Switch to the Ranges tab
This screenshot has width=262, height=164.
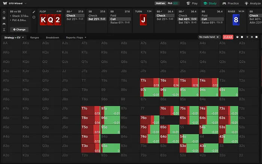pyautogui.click(x=34, y=37)
